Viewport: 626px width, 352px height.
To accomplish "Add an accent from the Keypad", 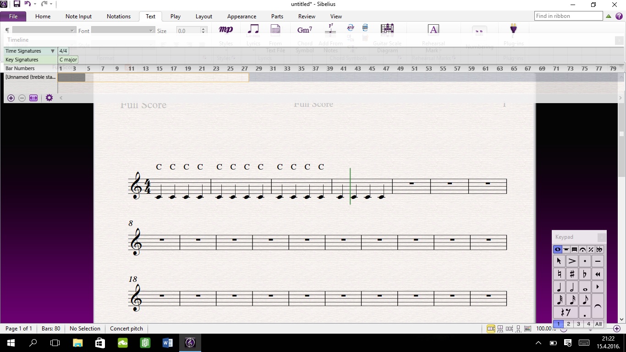I will pos(572,261).
